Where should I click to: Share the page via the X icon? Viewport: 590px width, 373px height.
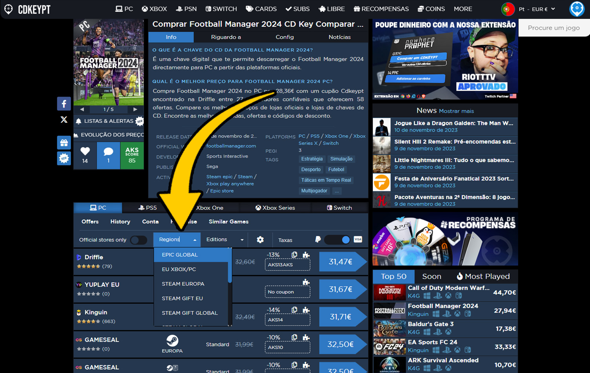tap(64, 120)
